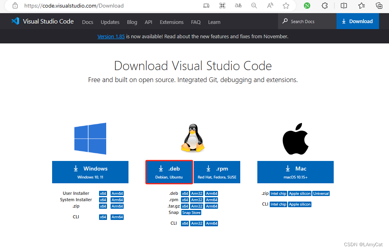Select Mac .zip Apple silicon link

pyautogui.click(x=300, y=193)
